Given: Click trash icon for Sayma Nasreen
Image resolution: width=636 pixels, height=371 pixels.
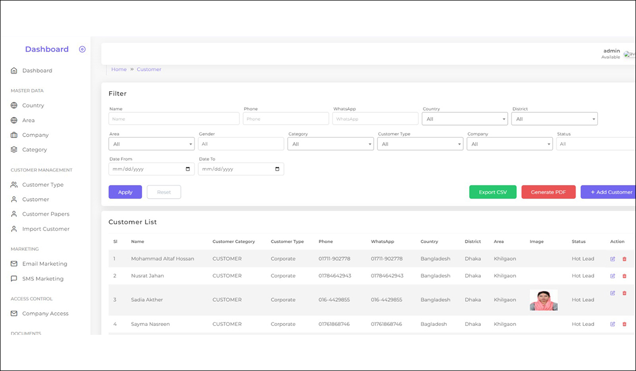Looking at the screenshot, I should pyautogui.click(x=624, y=324).
